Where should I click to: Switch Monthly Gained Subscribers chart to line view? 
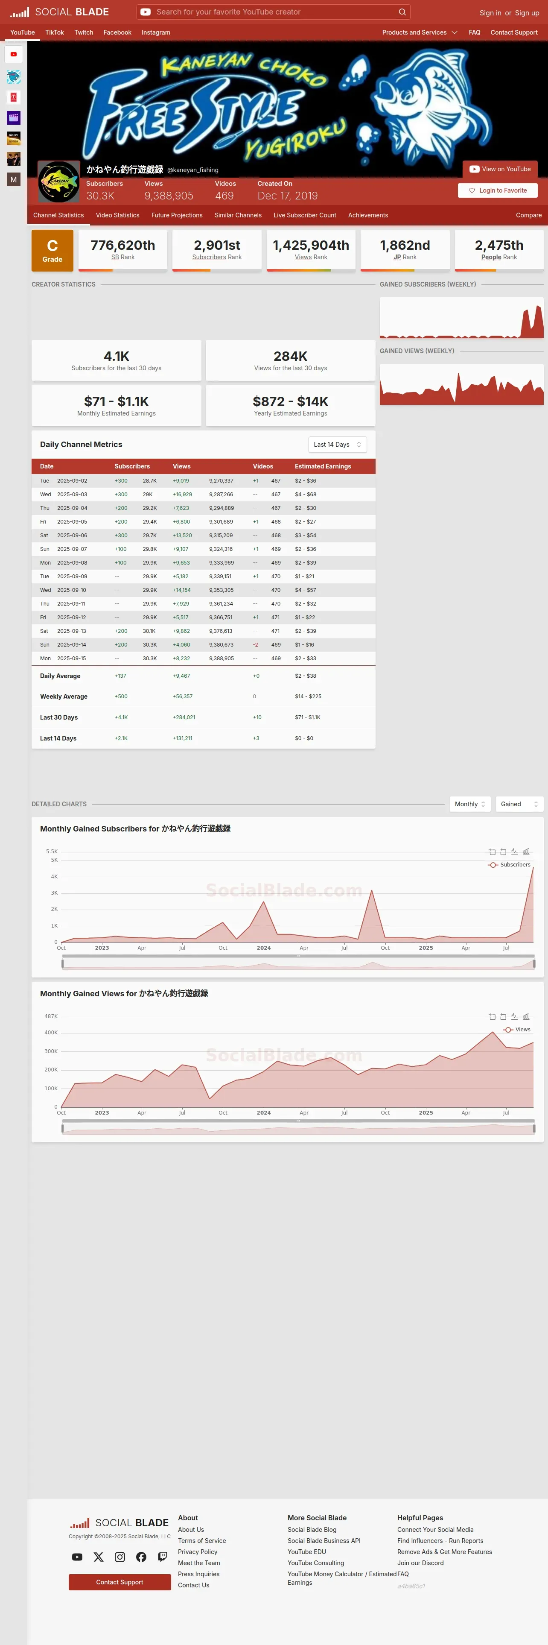pyautogui.click(x=515, y=851)
